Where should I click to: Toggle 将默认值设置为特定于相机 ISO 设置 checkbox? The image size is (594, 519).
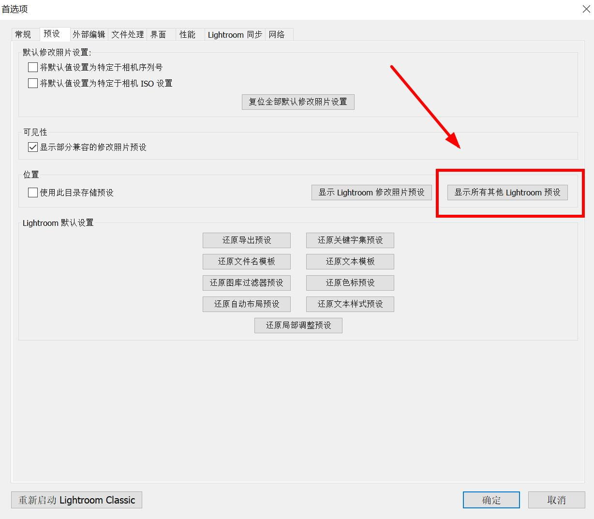click(33, 83)
